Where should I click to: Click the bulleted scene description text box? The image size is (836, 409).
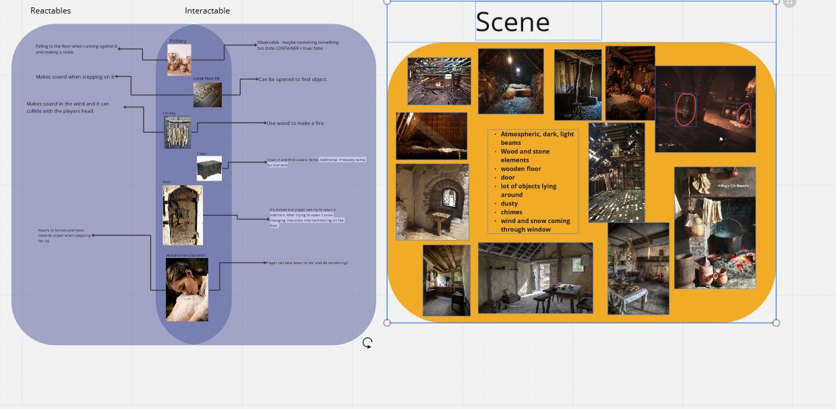533,181
